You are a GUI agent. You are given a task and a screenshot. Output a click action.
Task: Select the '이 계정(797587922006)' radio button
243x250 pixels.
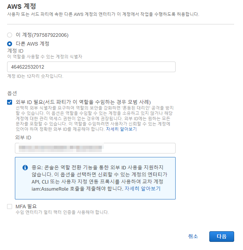pyautogui.click(x=10, y=35)
